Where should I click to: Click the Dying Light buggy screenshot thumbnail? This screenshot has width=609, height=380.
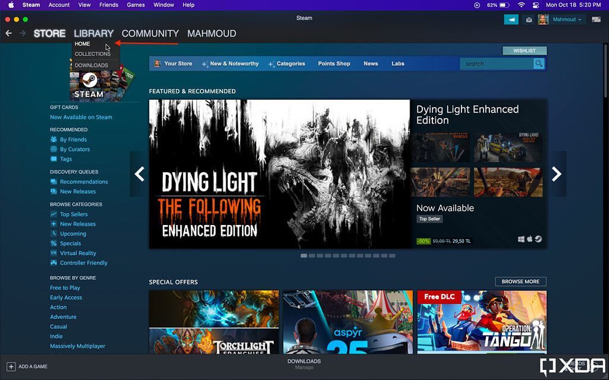click(x=508, y=147)
